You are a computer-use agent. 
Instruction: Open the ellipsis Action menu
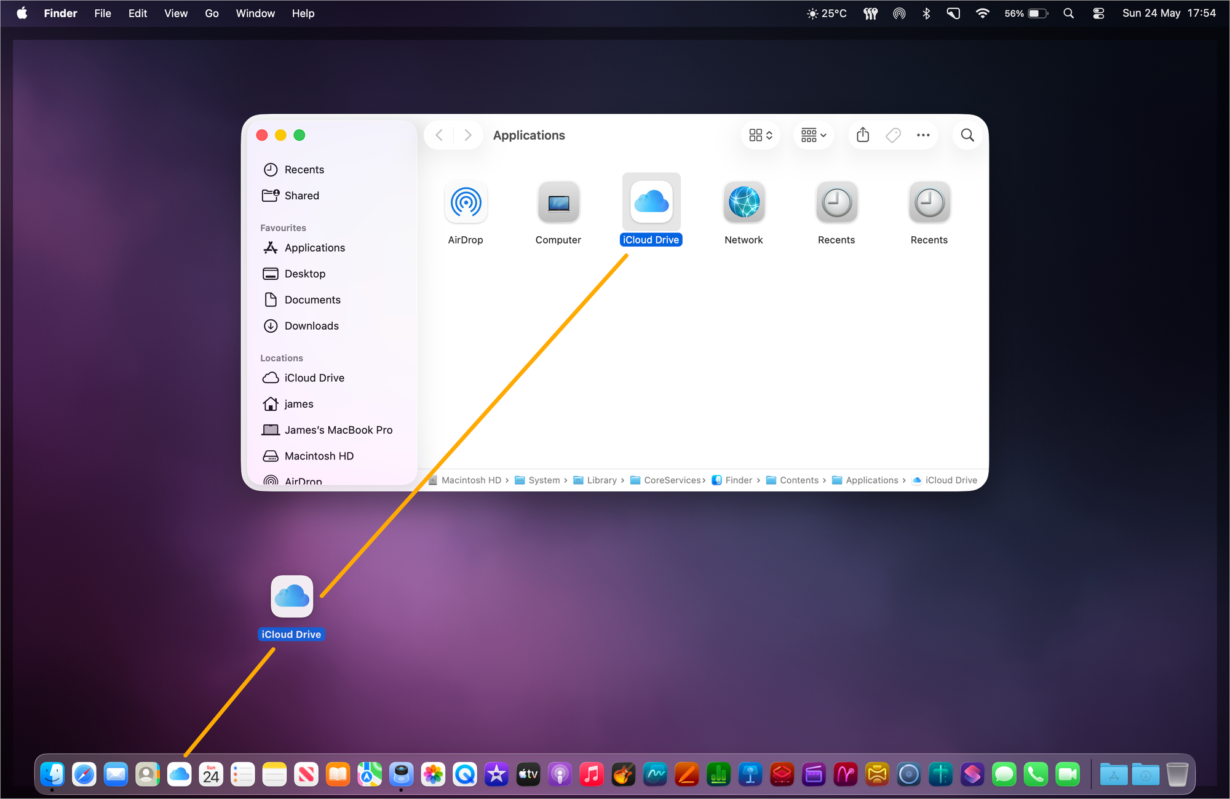923,135
